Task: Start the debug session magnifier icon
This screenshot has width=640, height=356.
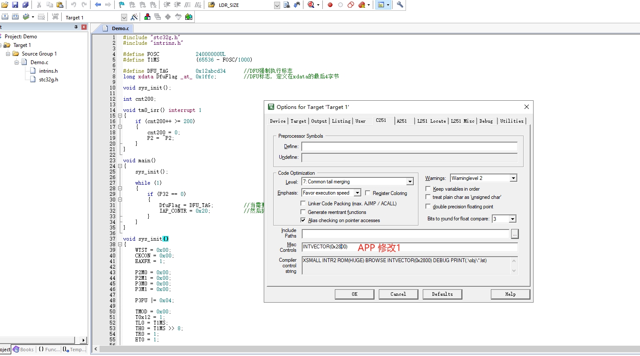Action: [311, 5]
